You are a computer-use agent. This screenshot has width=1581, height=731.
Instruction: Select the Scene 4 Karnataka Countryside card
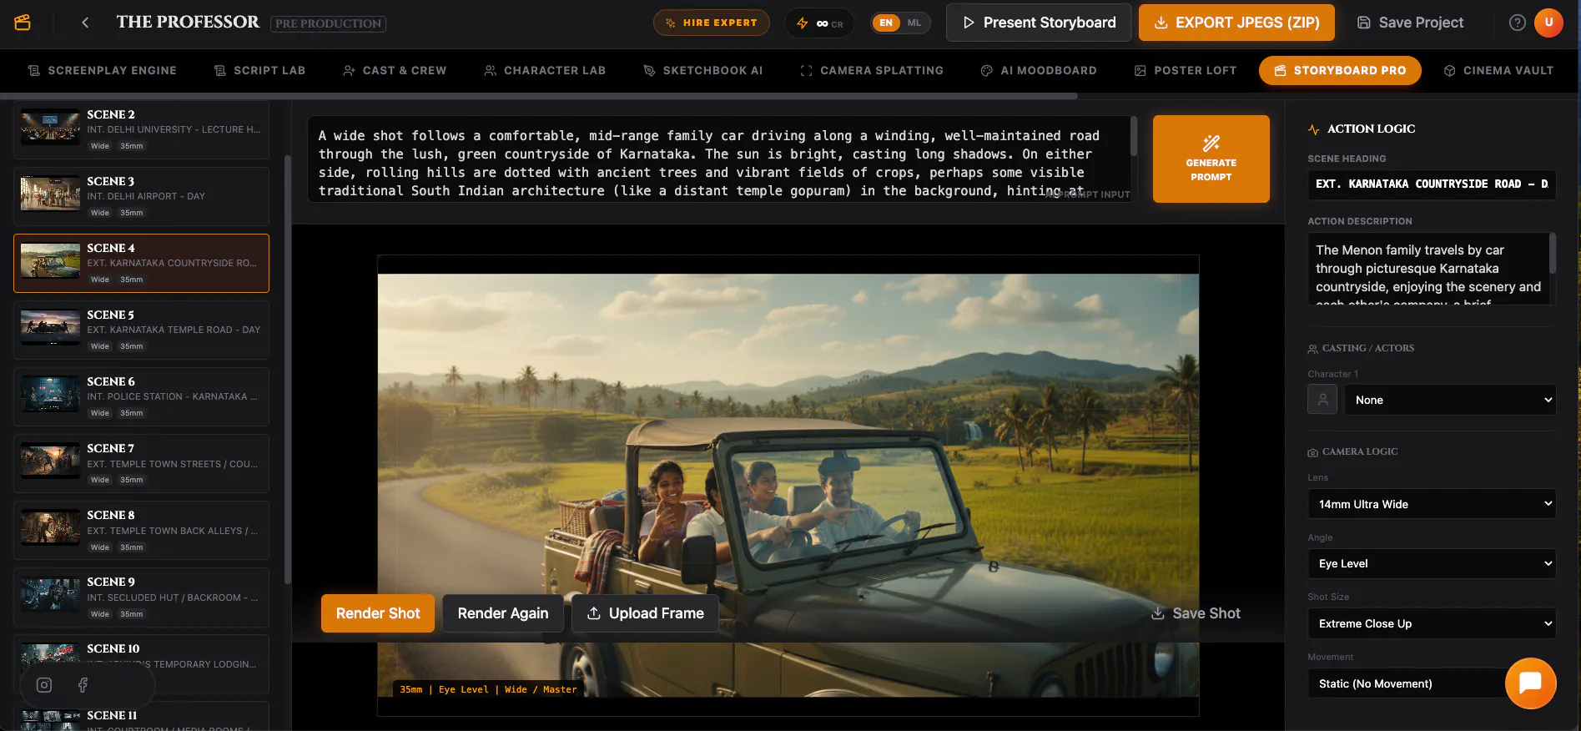tap(141, 263)
